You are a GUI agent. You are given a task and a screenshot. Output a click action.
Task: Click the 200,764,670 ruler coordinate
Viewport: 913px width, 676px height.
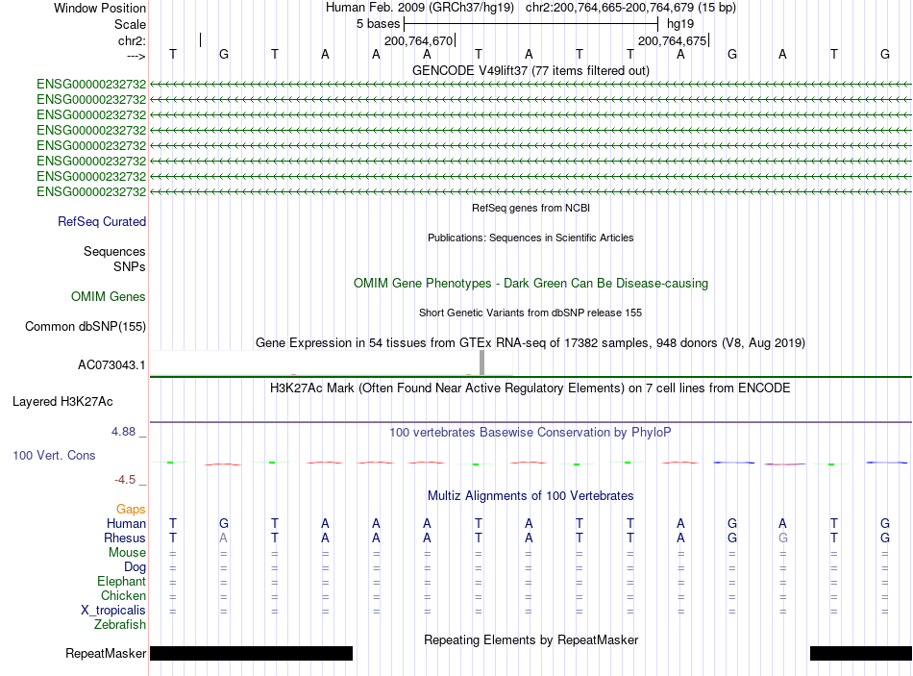(x=418, y=40)
